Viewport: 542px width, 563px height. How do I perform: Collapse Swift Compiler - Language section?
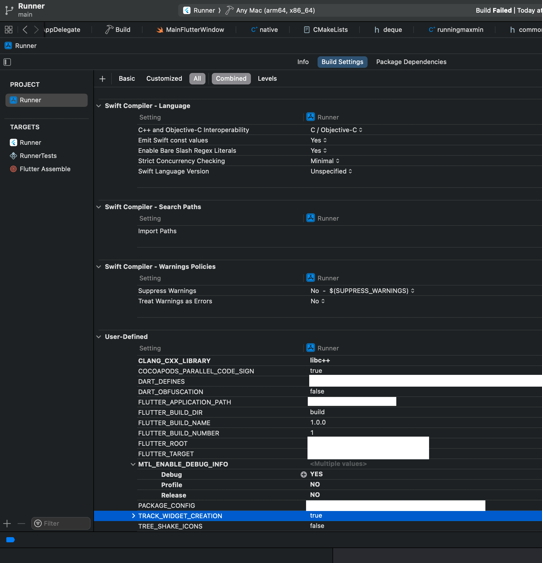point(99,106)
